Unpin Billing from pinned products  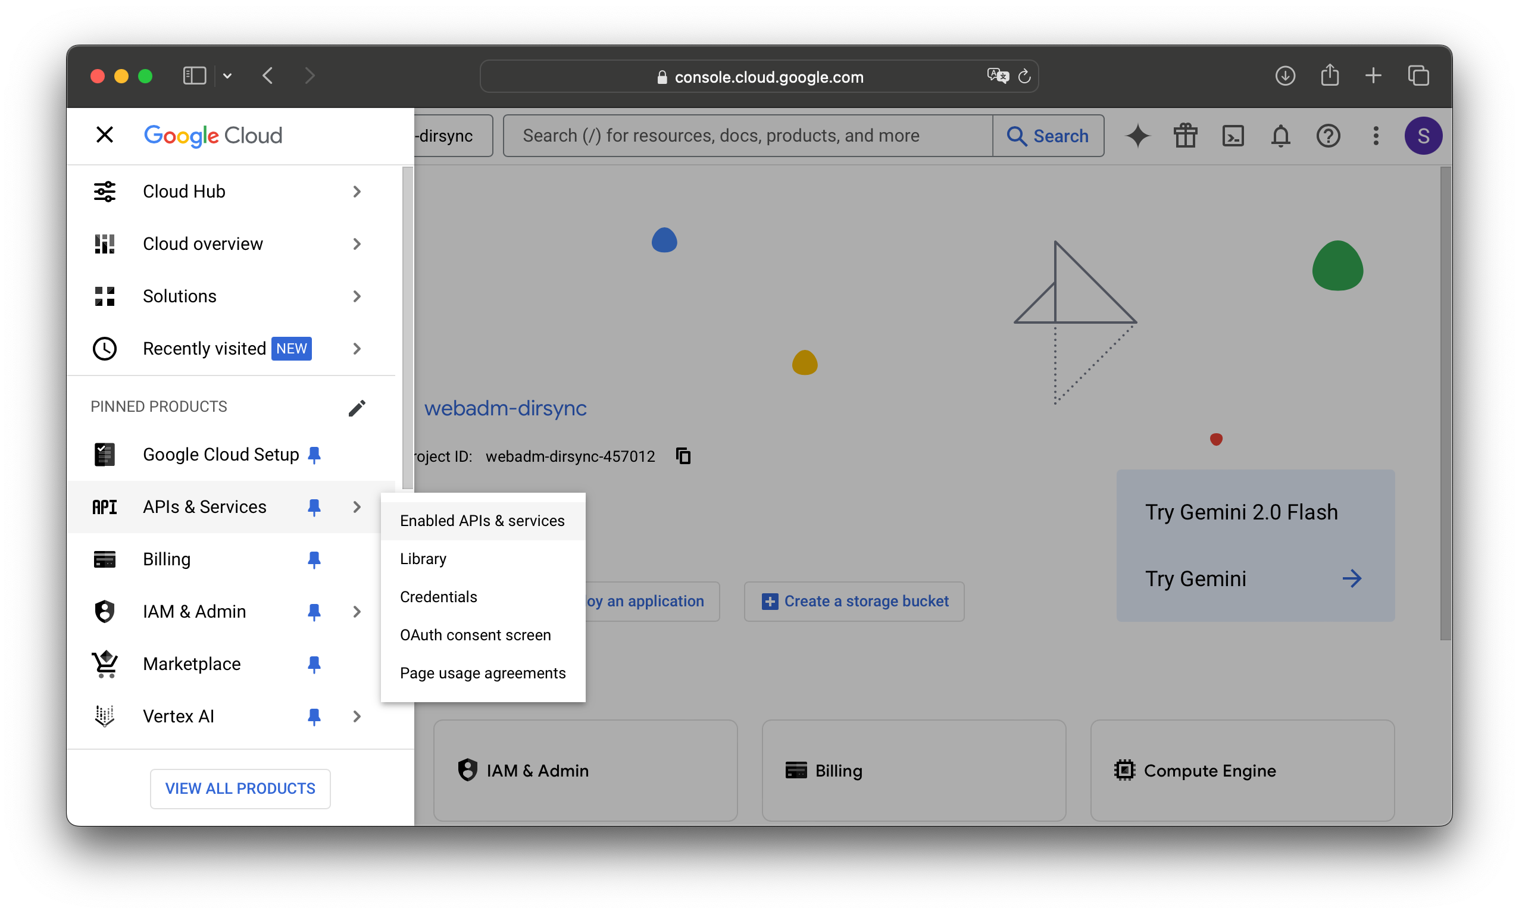click(x=314, y=559)
